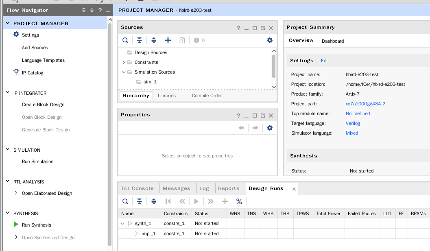Collapse the synth_1 run row
Viewport: 430px width, 251px height.
point(123,223)
